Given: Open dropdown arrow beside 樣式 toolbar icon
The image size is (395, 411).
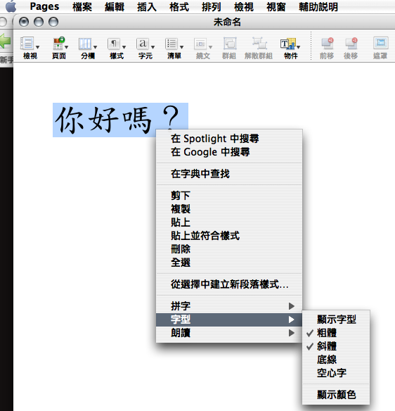Looking at the screenshot, I should coord(124,47).
